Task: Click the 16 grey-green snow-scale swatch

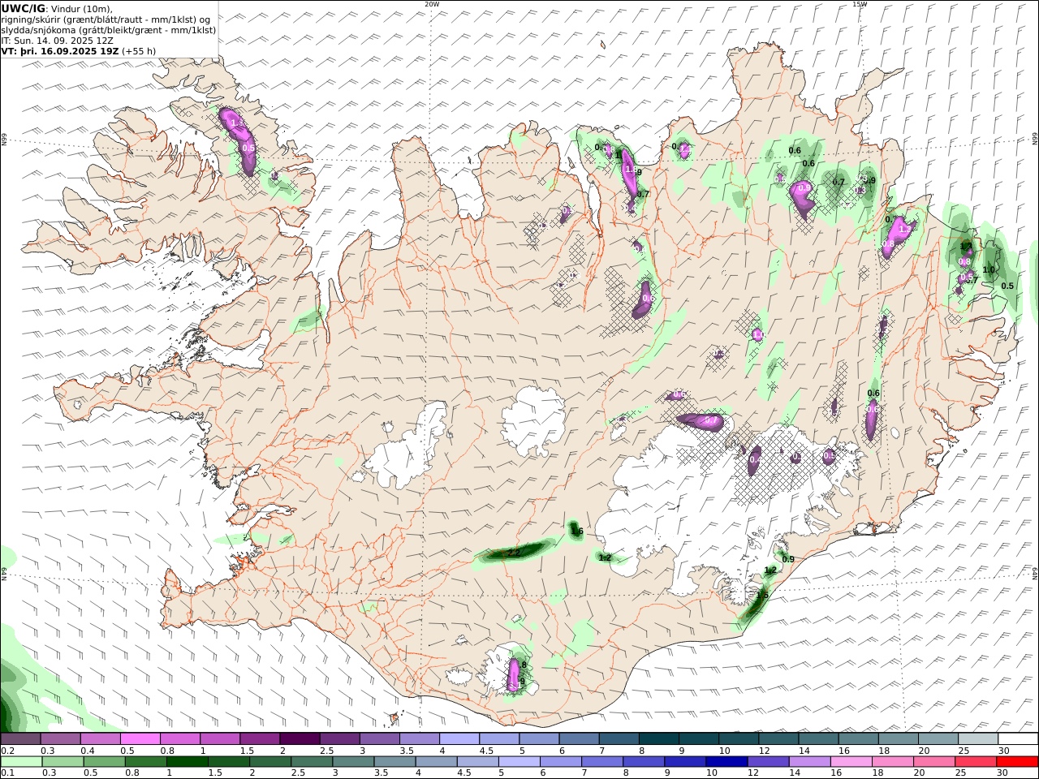Action: [x=858, y=739]
